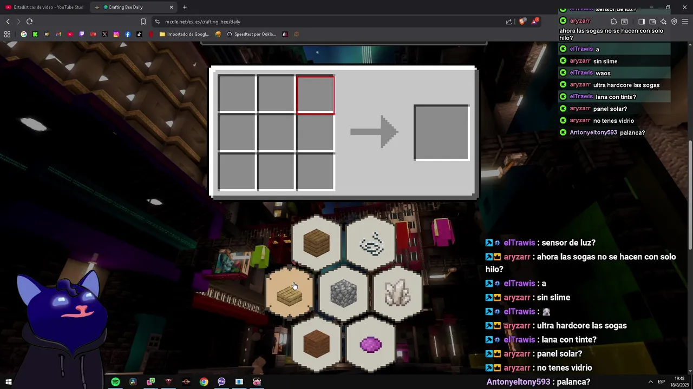Open Google Chrome from the taskbar
Image resolution: width=693 pixels, height=389 pixels.
(x=204, y=382)
